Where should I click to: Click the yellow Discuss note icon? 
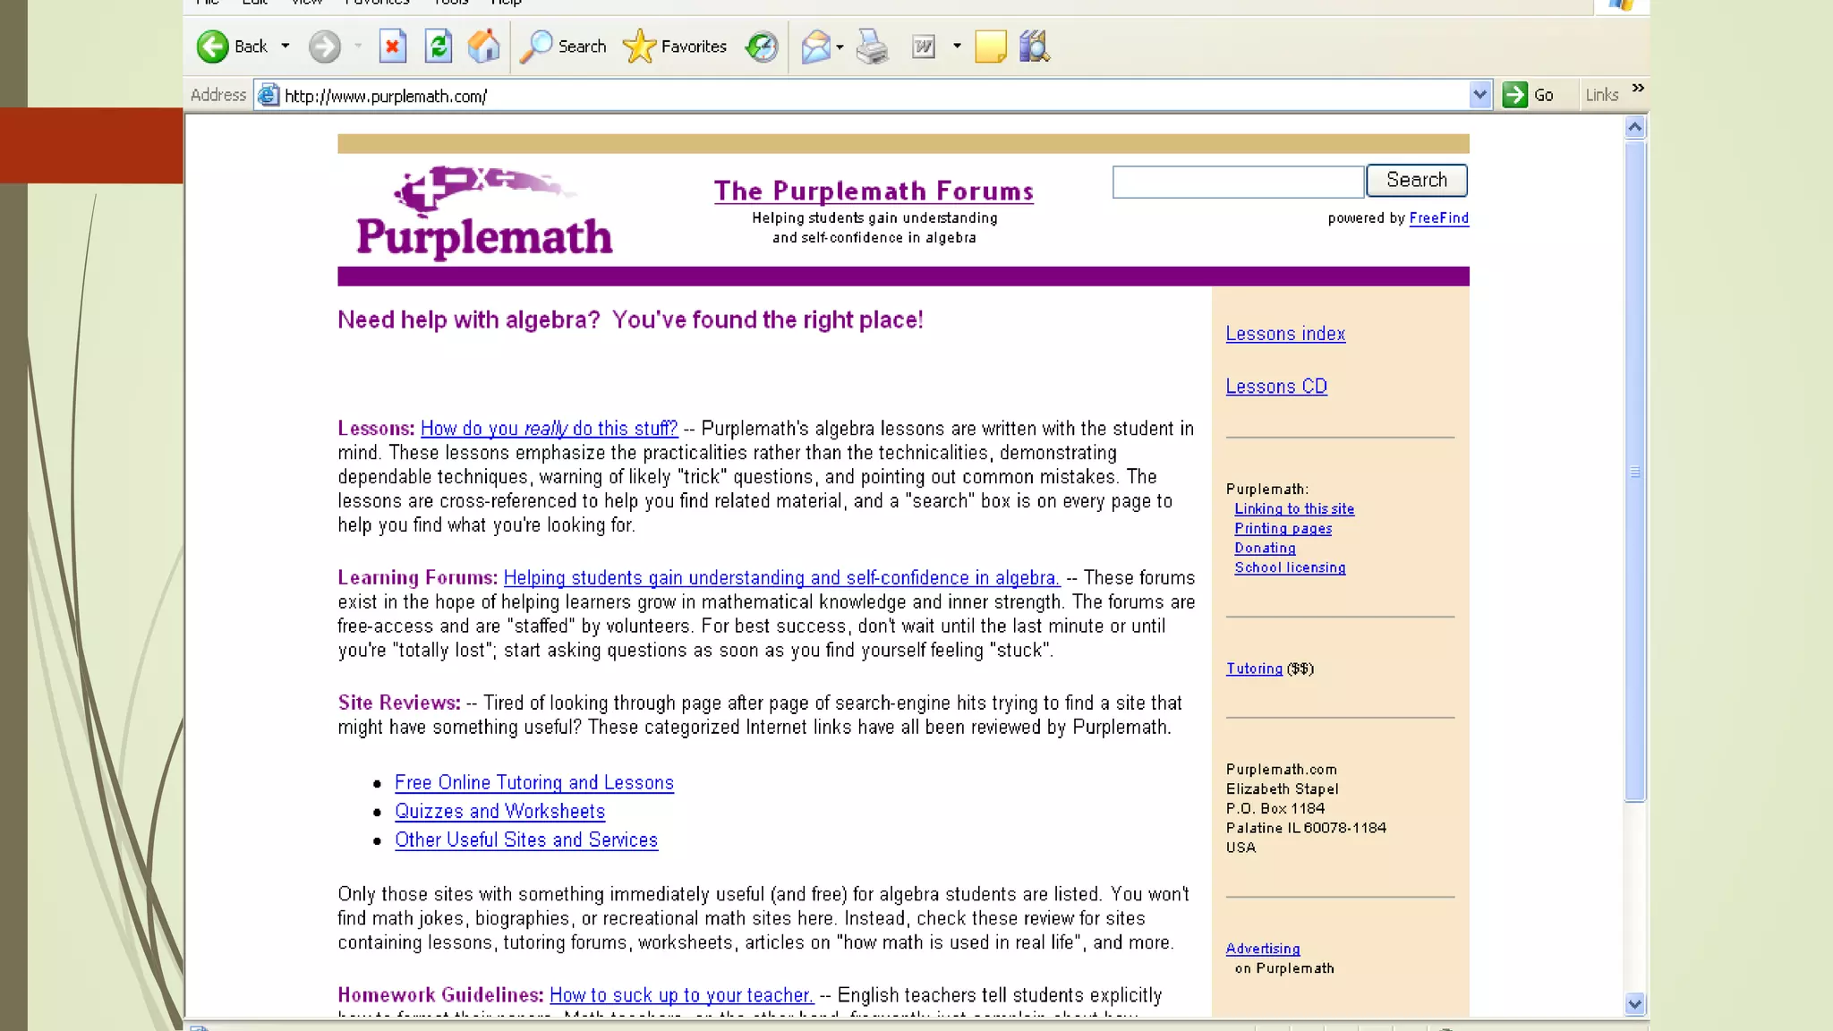[990, 47]
